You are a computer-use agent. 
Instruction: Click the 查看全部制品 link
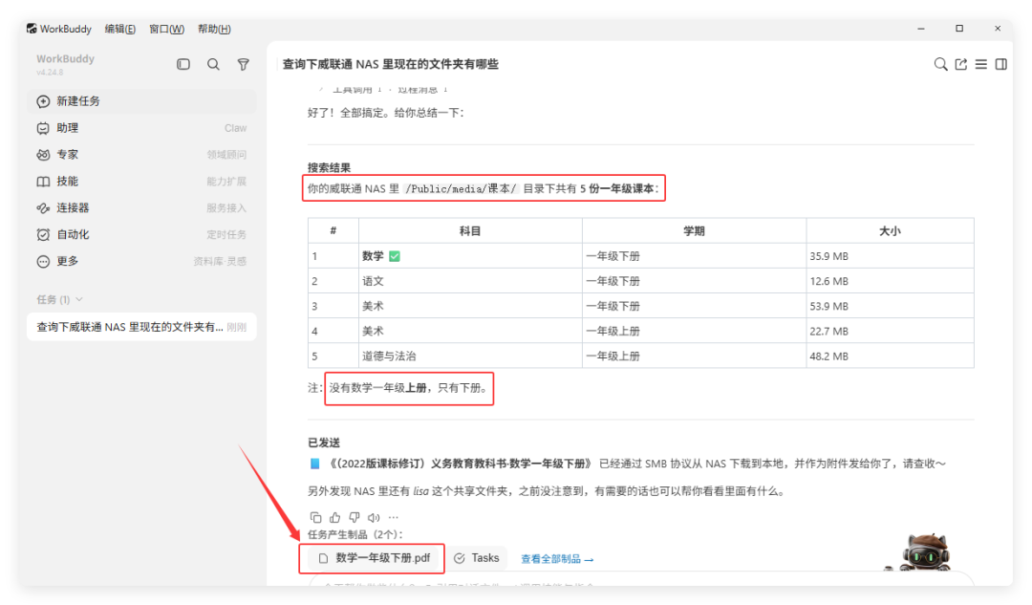pyautogui.click(x=557, y=559)
